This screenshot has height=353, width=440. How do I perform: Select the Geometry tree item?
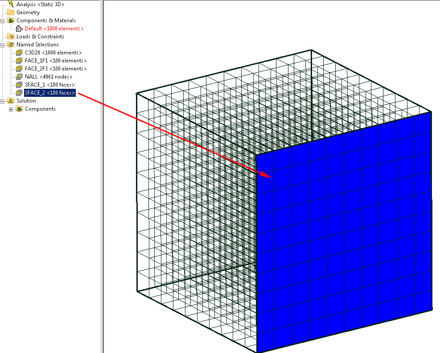(28, 12)
